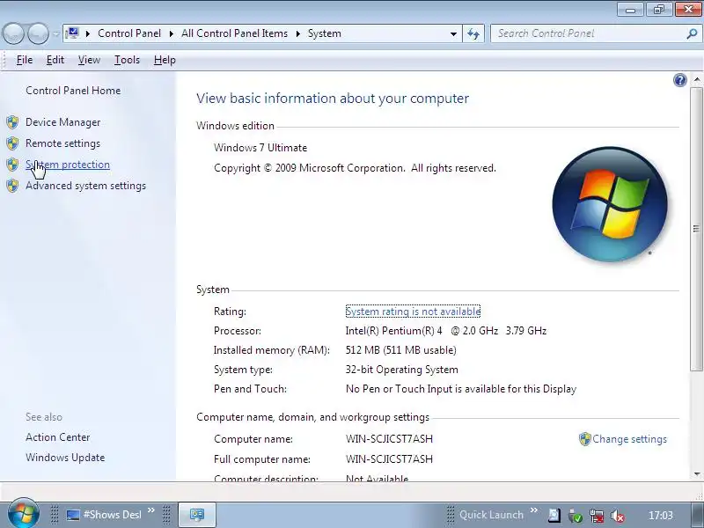Click scrollbar down arrow in content pane
The width and height of the screenshot is (704, 528).
coord(696,473)
